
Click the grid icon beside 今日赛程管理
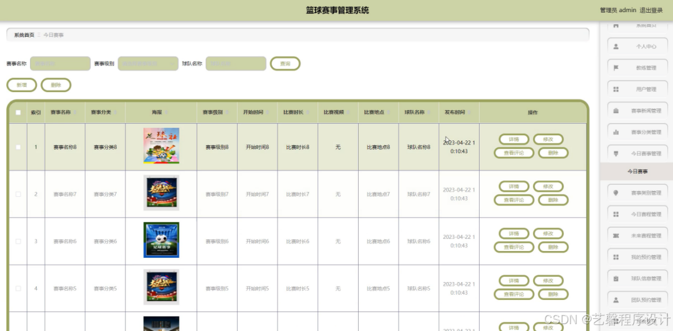point(616,214)
